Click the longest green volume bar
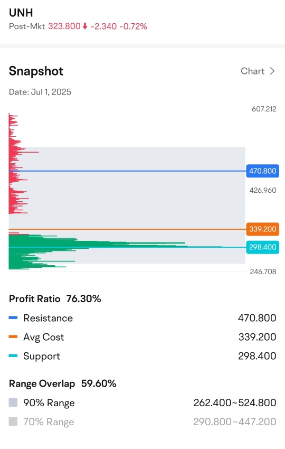The height and width of the screenshot is (449, 285). tap(115, 247)
